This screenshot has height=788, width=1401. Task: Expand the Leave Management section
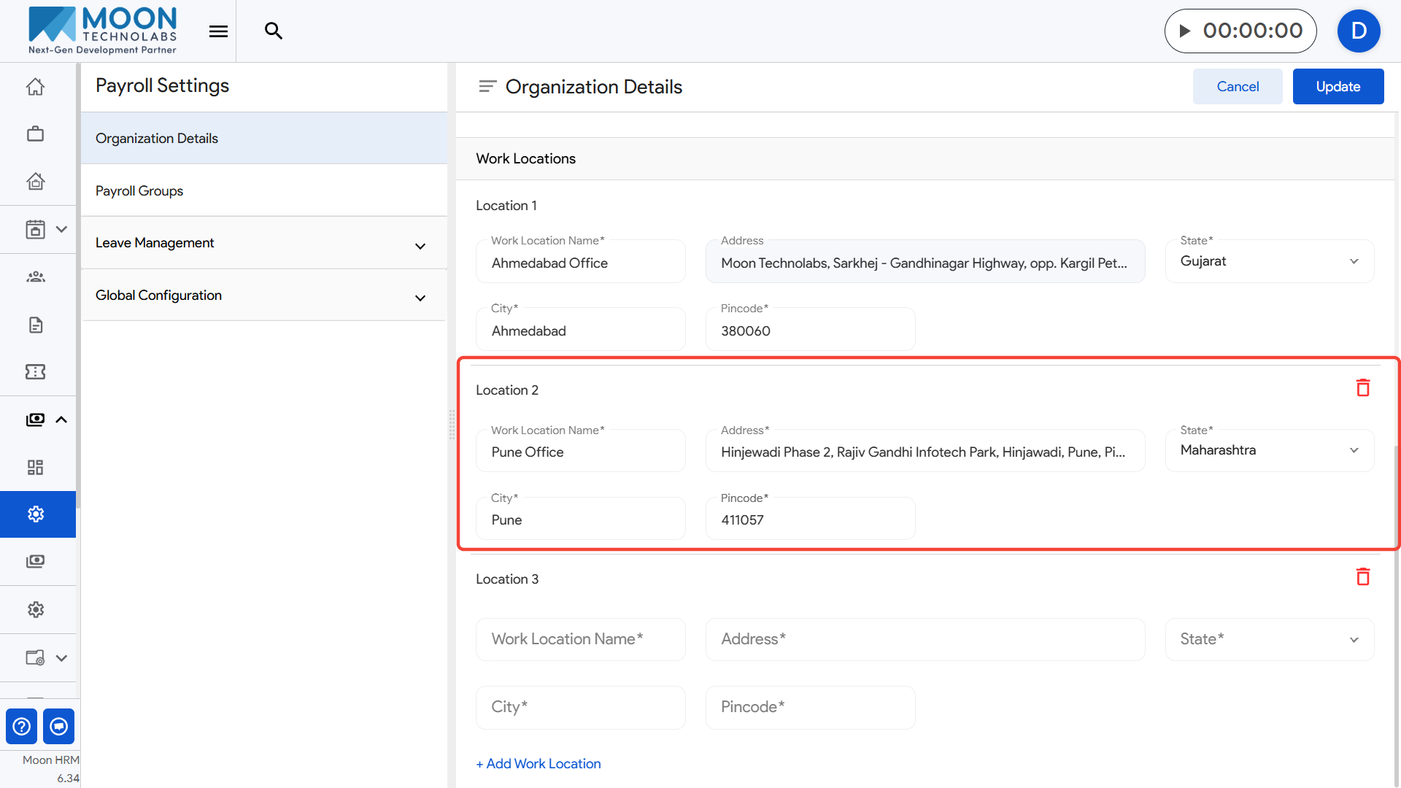pos(264,243)
